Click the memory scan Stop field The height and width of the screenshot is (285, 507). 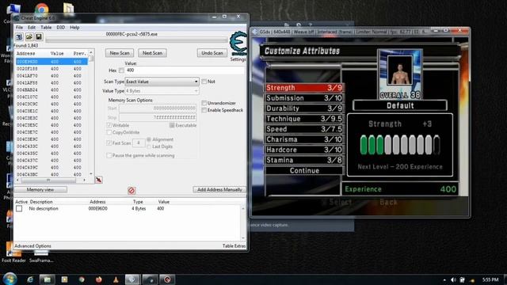(158, 117)
